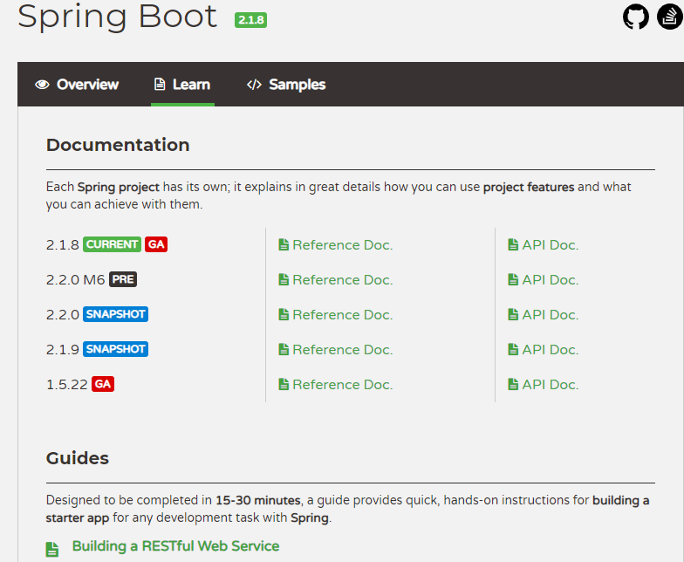Open API Doc. for 2.2.0 SNAPSHOT
Screen dimensions: 684x562
(543, 314)
